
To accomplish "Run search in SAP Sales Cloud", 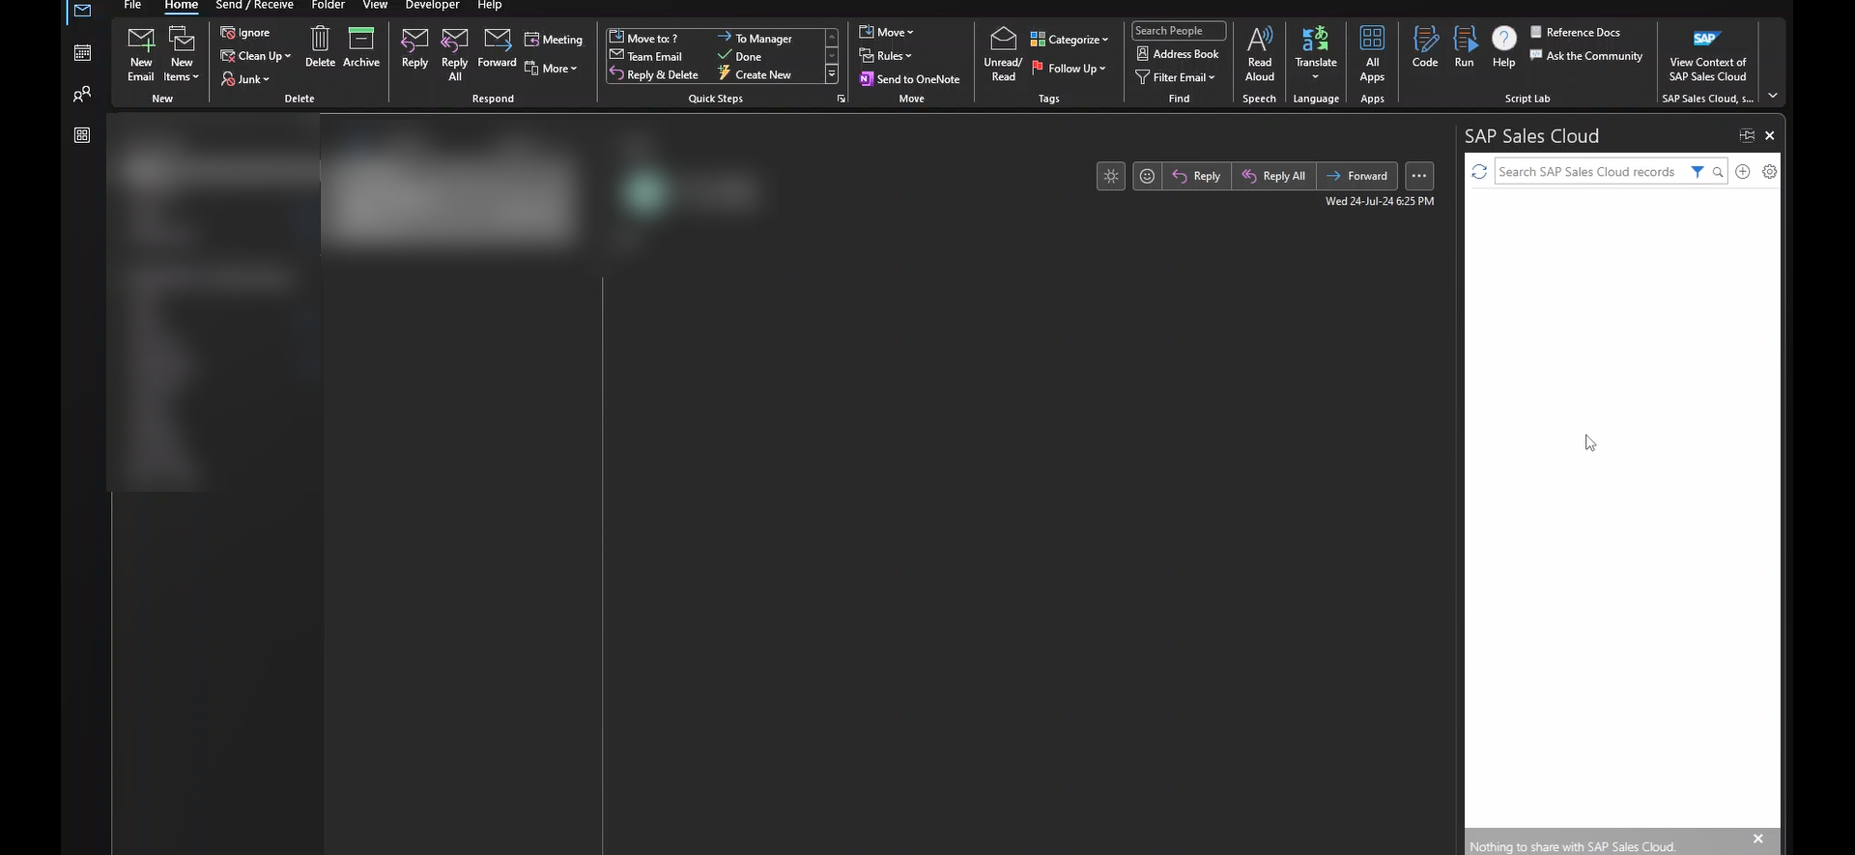I will [x=1718, y=172].
